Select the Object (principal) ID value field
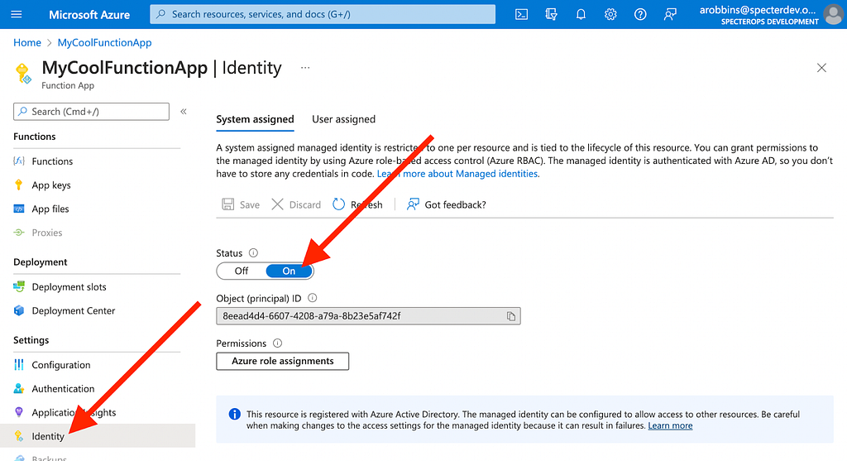 point(368,316)
